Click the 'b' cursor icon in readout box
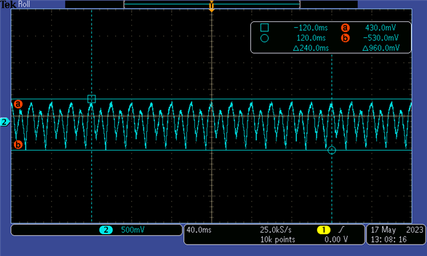The image size is (427, 256). [345, 38]
